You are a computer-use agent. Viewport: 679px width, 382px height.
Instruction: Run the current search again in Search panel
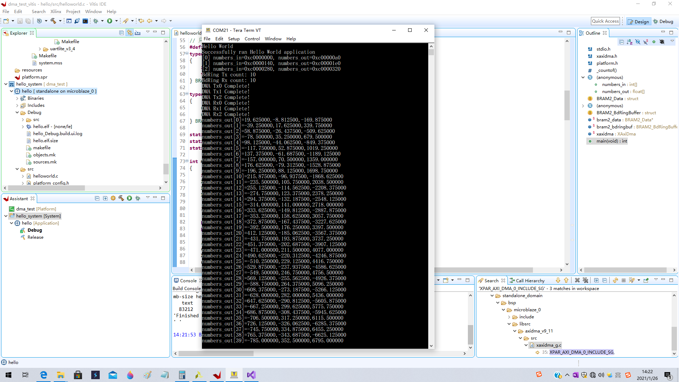click(615, 280)
